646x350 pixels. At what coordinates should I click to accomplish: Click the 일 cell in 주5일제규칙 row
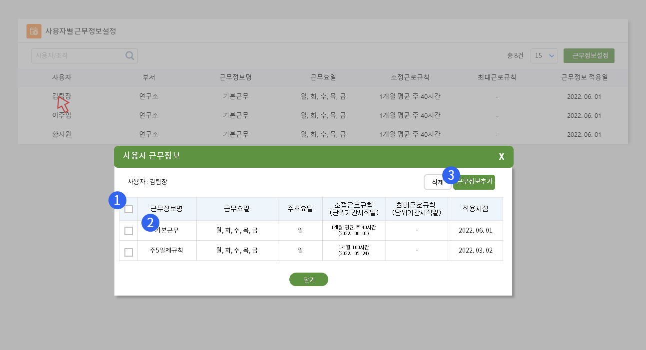(x=300, y=251)
